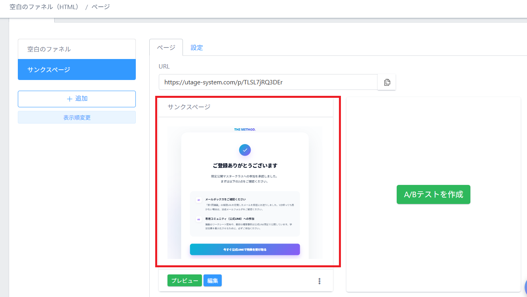Screen dimensions: 527x297
Task: Select the ページ tab
Action: [166, 48]
